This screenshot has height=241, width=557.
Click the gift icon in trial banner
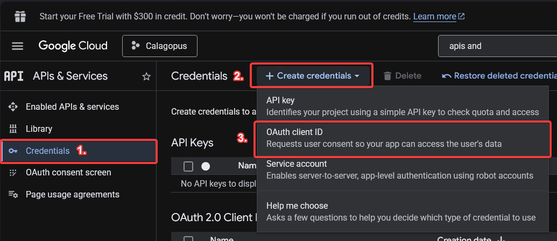20,17
